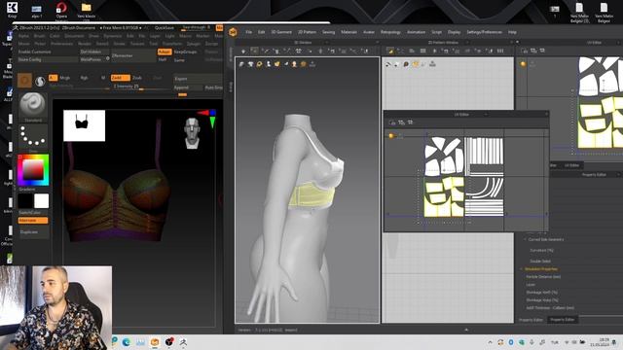
Task: Click the avatar head icon in 3D viewport
Action: click(x=294, y=64)
